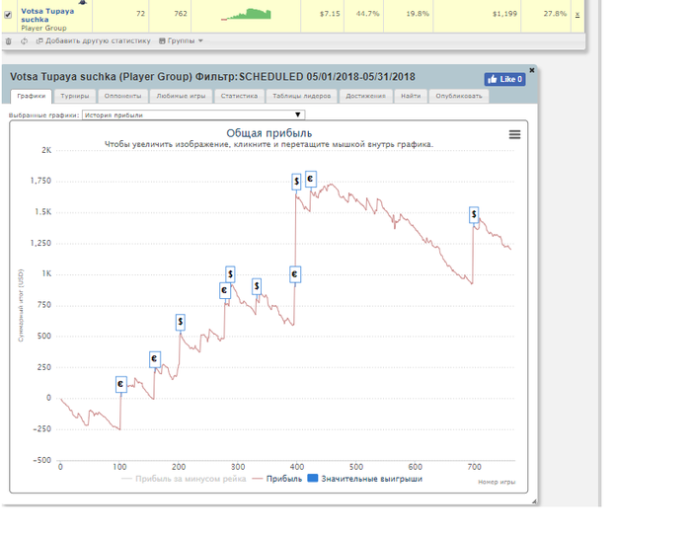Screen dimensions: 691x533
Task: Go to the Достижения tab
Action: 366,96
